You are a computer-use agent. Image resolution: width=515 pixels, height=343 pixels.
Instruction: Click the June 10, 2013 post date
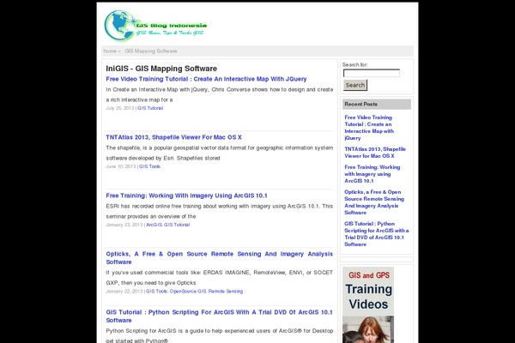click(x=121, y=166)
